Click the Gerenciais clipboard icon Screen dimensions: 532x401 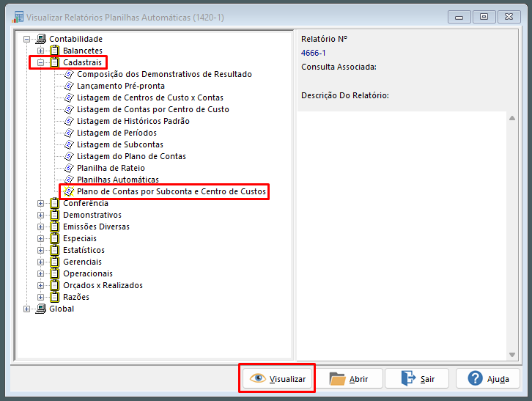[x=55, y=262]
